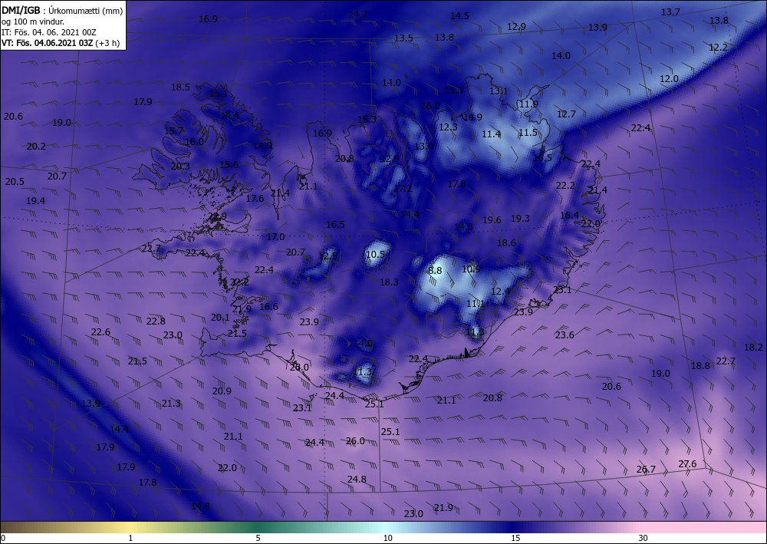Click the map value "22.6"
The image size is (767, 544).
(100, 331)
